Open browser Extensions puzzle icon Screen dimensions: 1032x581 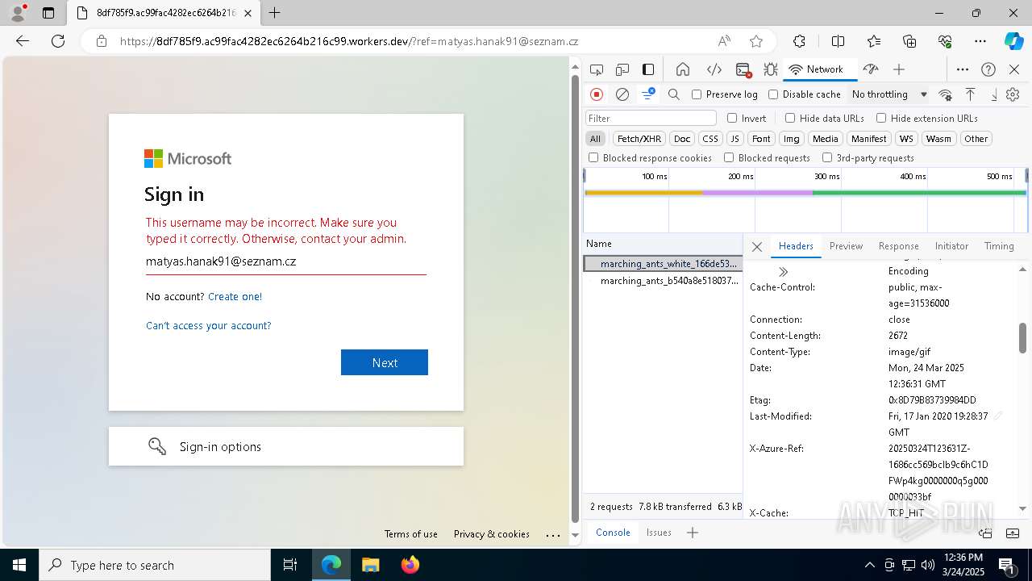click(x=799, y=41)
